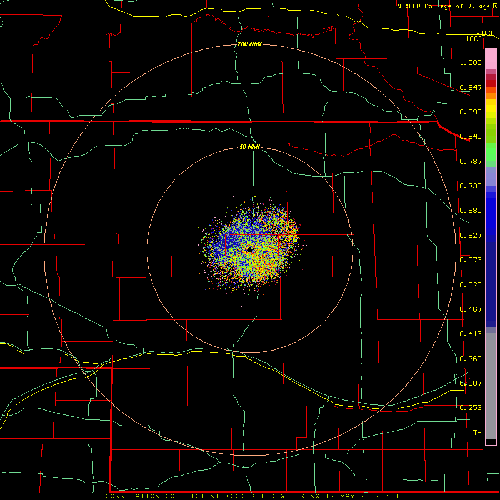
Task: Select the 0.840 legend value
Action: (471, 137)
